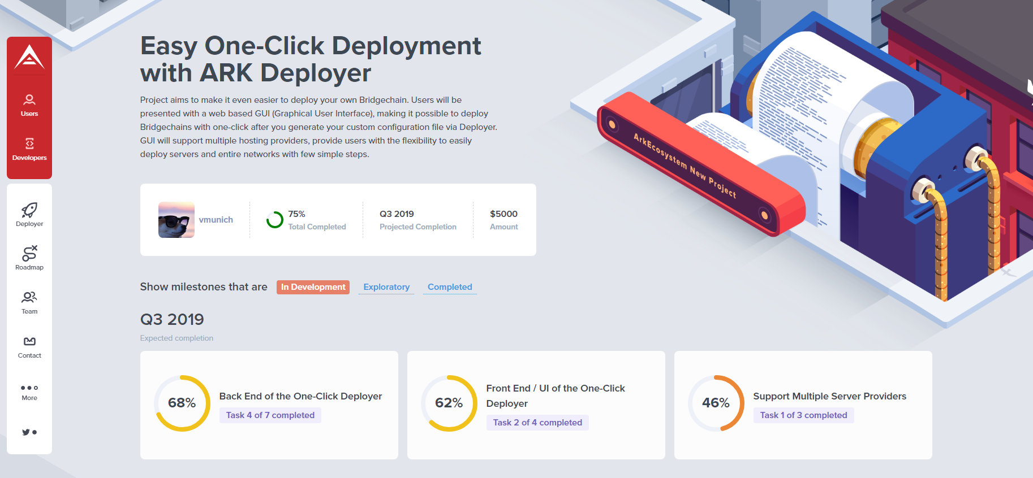Click the Task 2 of 4 completed badge

click(537, 423)
